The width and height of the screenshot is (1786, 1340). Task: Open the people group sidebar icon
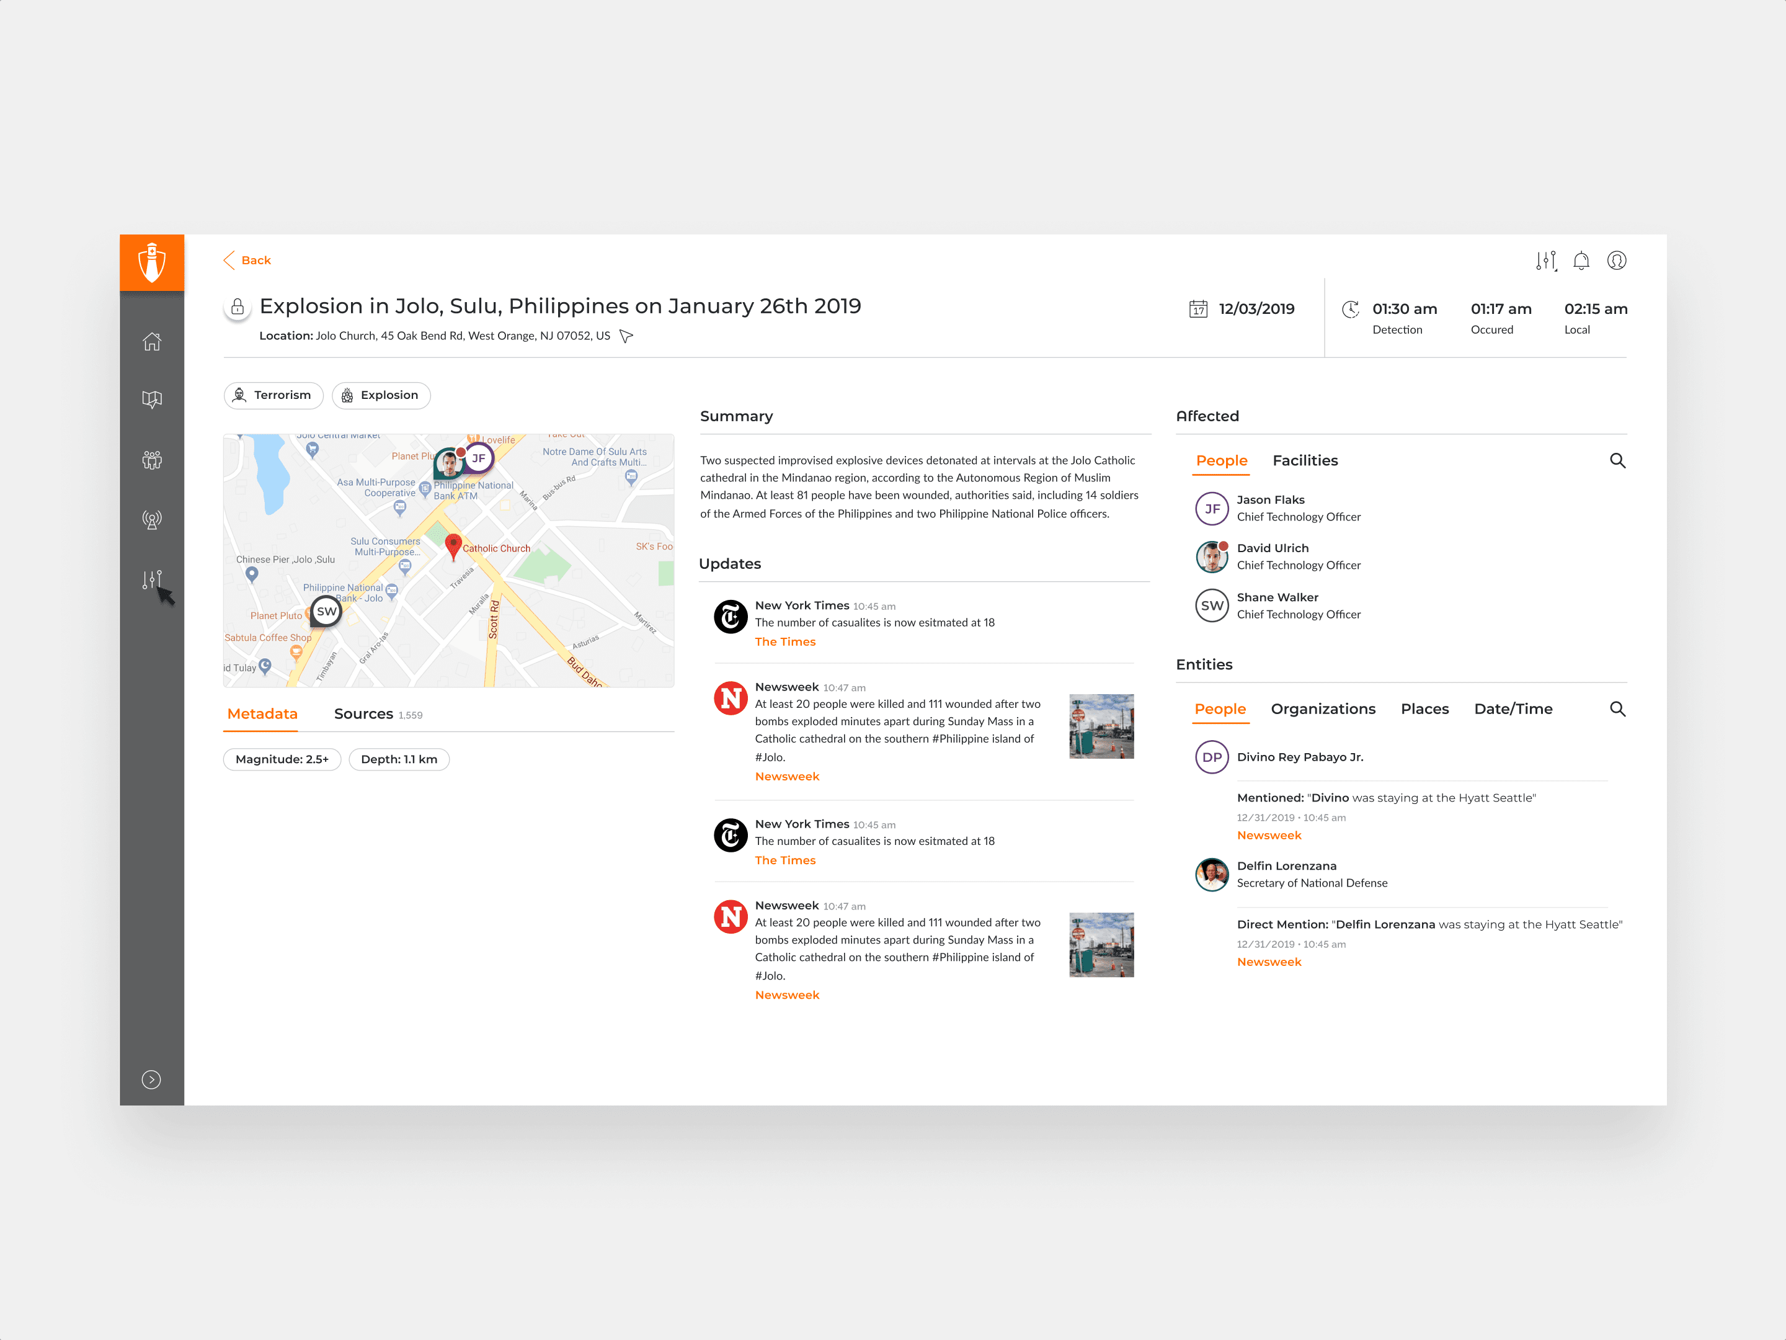152,460
